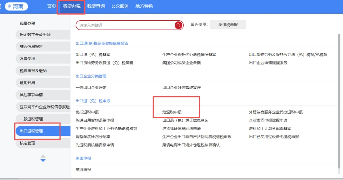
Task: Open 发票使用 sidebar item
Action: tap(43, 59)
